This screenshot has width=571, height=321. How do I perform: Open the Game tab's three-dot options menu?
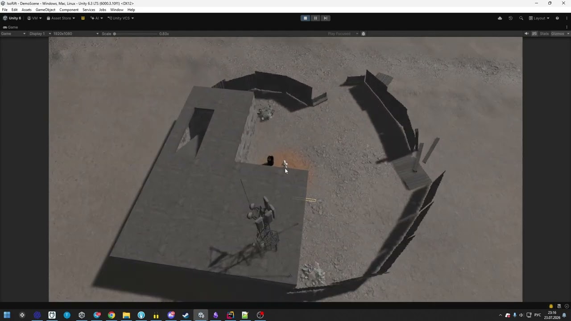click(x=567, y=27)
